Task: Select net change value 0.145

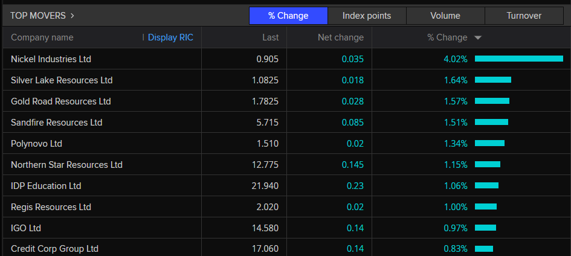Action: (x=353, y=165)
